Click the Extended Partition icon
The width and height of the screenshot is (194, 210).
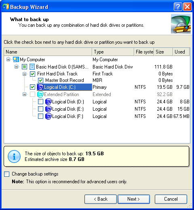(x=40, y=94)
